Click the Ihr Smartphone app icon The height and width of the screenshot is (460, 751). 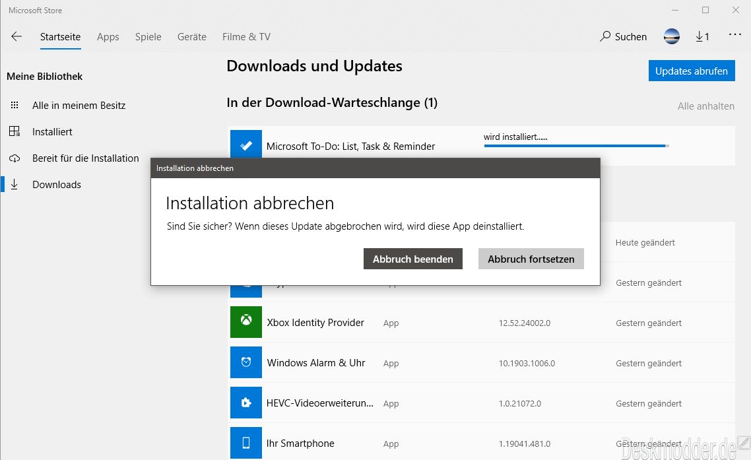point(246,443)
